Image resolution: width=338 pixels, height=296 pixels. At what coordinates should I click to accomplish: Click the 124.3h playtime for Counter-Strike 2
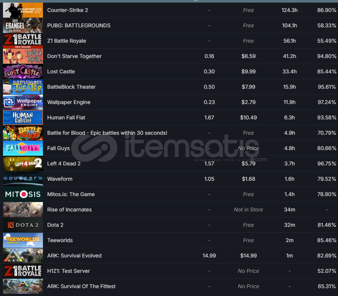[x=289, y=10]
